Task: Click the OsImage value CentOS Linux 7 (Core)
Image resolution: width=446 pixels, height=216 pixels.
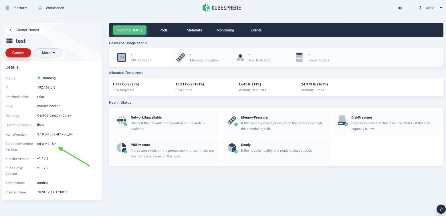Action: pyautogui.click(x=54, y=115)
